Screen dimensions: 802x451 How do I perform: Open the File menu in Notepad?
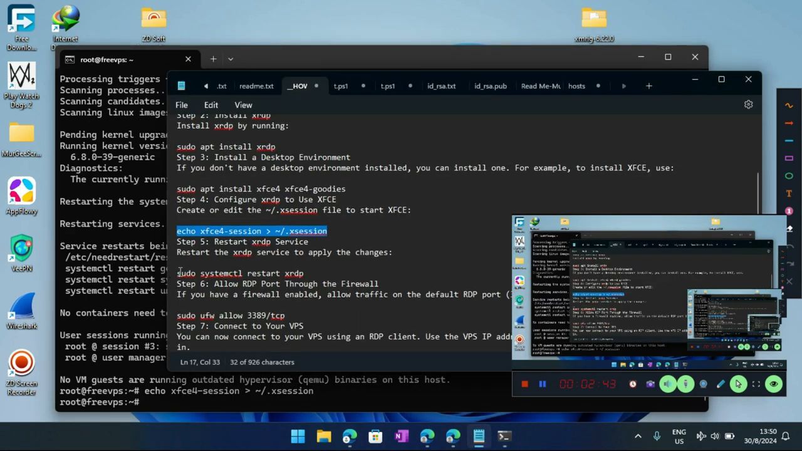pyautogui.click(x=181, y=105)
